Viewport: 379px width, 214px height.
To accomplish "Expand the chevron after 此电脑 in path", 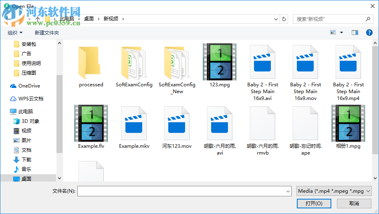I will [x=79, y=19].
